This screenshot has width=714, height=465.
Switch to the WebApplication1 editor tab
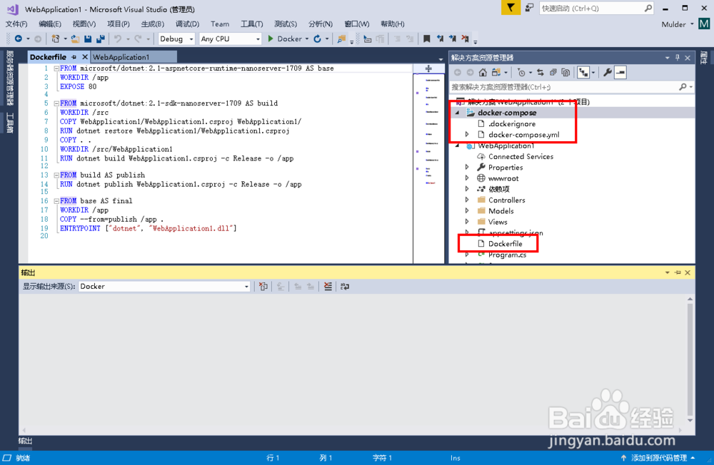(134, 56)
